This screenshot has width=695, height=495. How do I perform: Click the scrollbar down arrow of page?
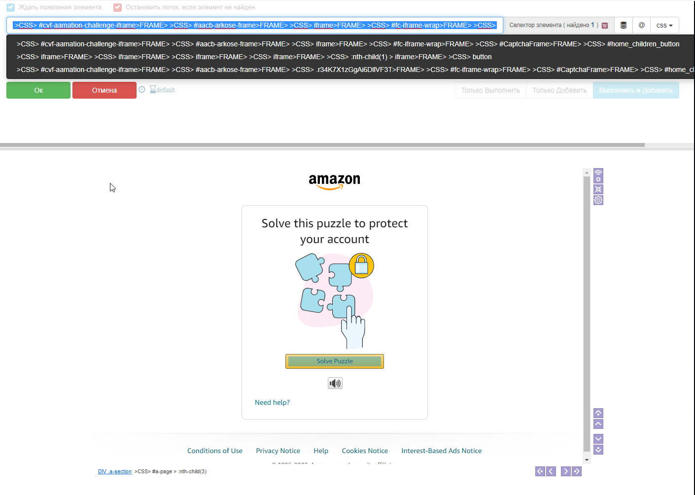pos(587,460)
